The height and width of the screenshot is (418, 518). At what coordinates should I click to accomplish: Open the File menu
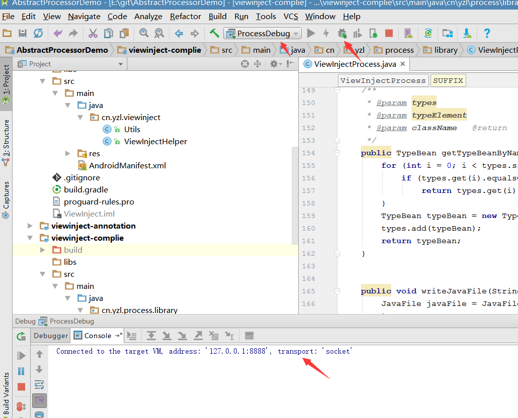point(8,17)
